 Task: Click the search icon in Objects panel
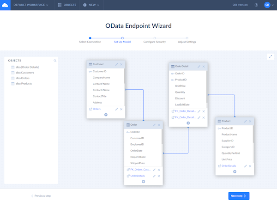[55, 61]
